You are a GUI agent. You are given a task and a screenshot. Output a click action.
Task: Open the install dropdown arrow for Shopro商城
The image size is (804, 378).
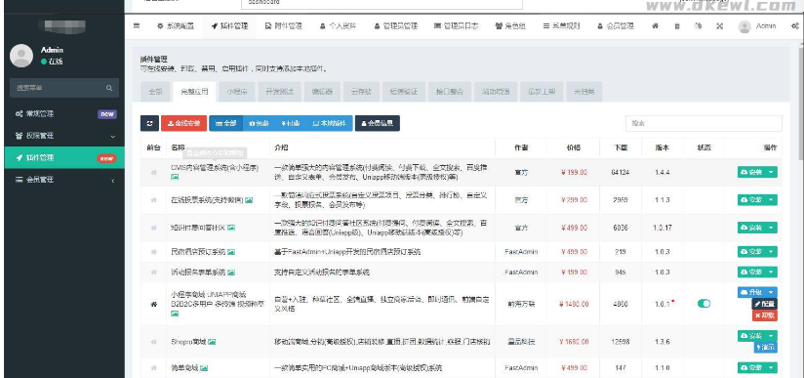coord(771,336)
